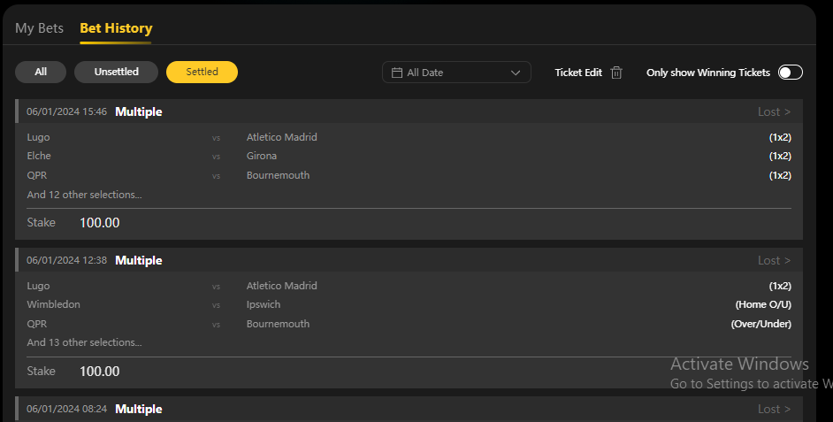The image size is (833, 422).
Task: Click the calendar icon in date filter
Action: (x=397, y=73)
